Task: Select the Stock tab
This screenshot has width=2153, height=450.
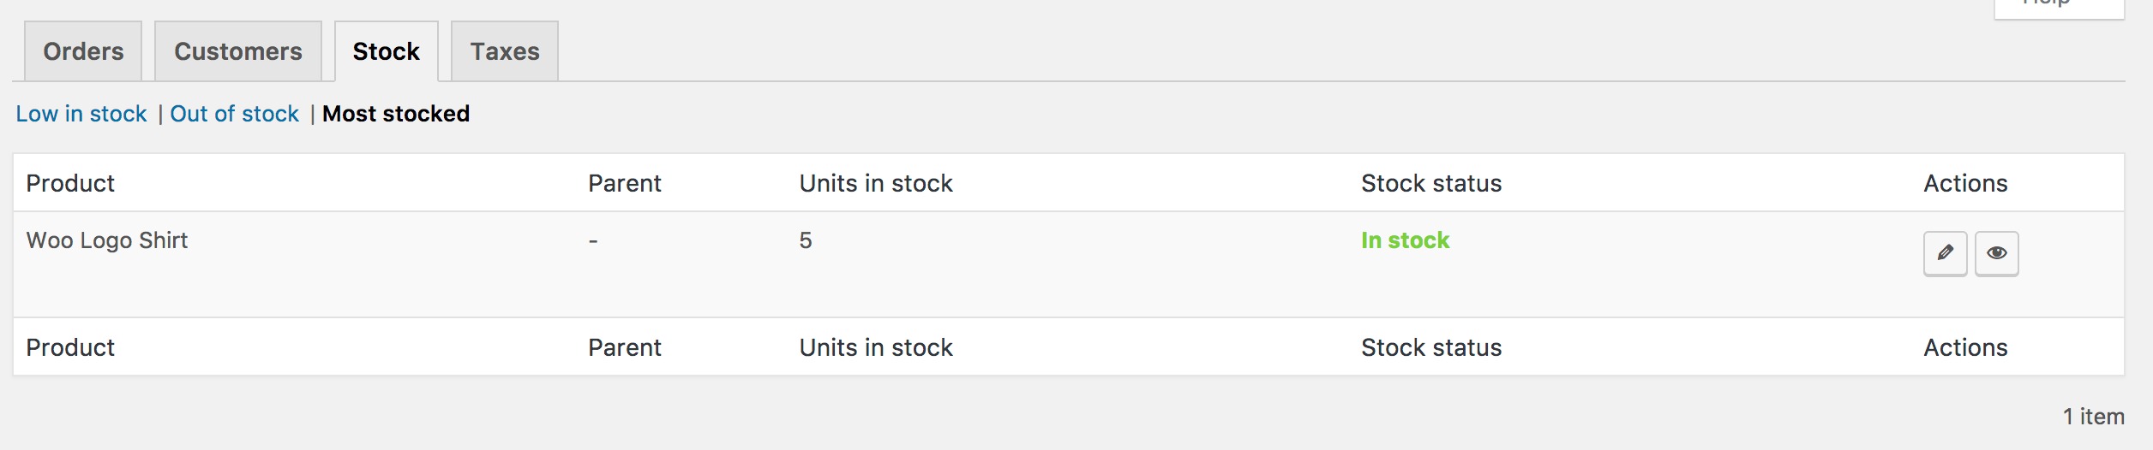Action: [387, 51]
